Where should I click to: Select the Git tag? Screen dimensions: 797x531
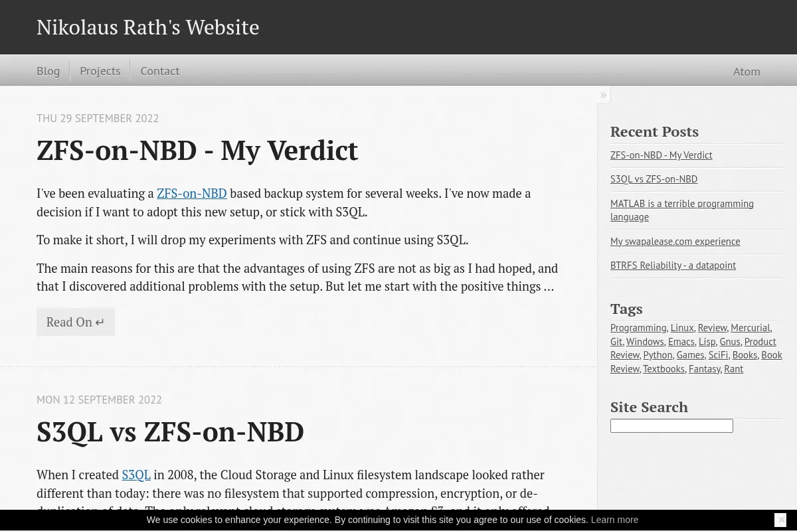pyautogui.click(x=616, y=341)
